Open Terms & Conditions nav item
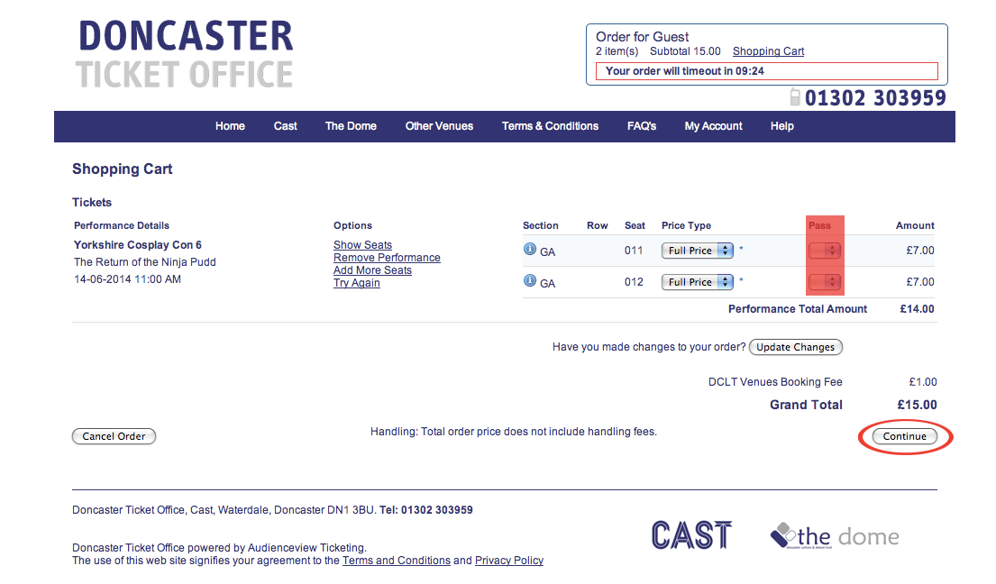 click(550, 126)
